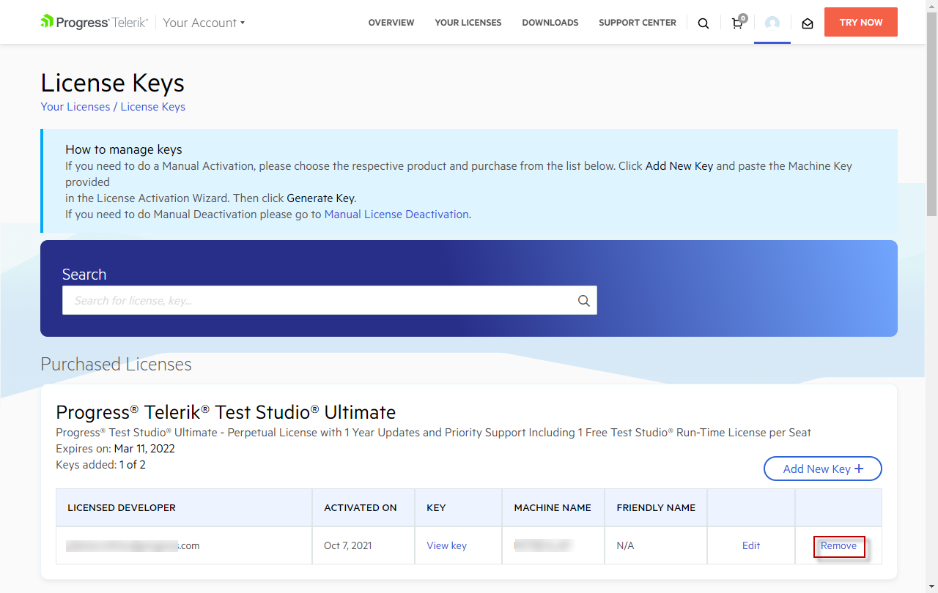
Task: Click the magnifier icon inside search field
Action: tap(584, 300)
